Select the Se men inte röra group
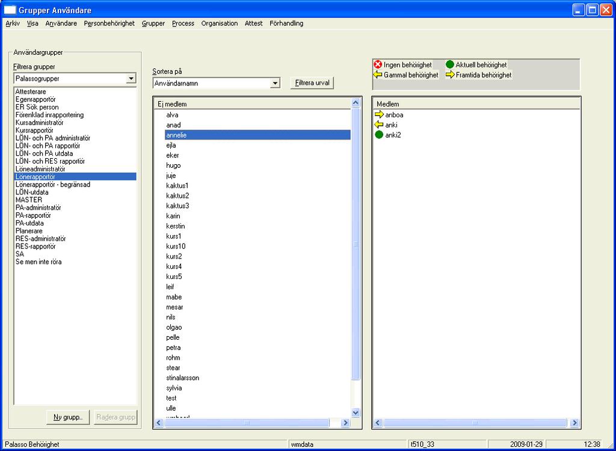The height and width of the screenshot is (451, 616). (75, 262)
